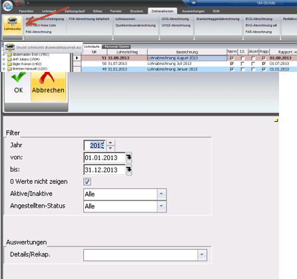Viewport: 297px width, 279px height.
Task: Switch to the Auswertungen ribbon tab
Action: pos(193,11)
